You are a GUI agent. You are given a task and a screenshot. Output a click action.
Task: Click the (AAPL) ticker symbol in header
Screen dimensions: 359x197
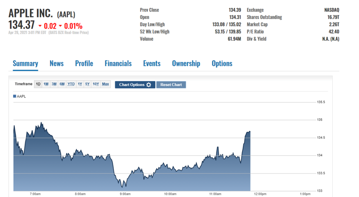(66, 14)
